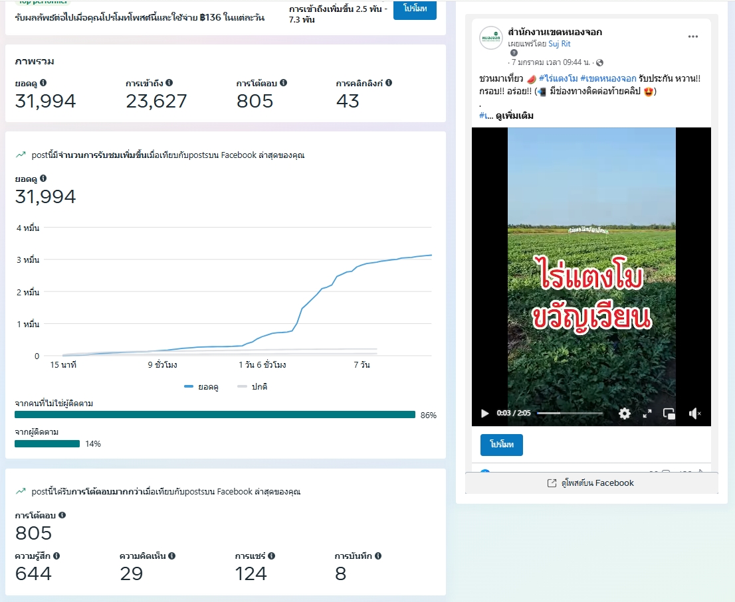Image resolution: width=735 pixels, height=602 pixels.
Task: Click the 7 วัน axis label on chart
Action: pos(362,364)
